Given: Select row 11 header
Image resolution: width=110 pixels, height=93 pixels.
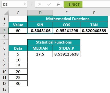Looking at the screenshot, I should 4,78.
